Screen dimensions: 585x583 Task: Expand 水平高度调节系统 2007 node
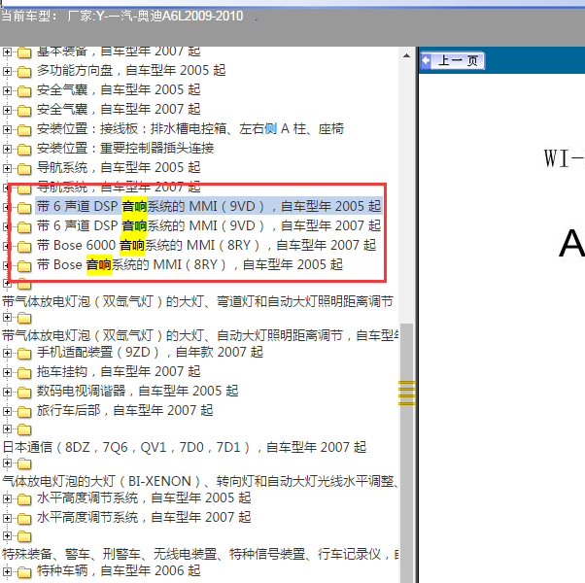7,518
